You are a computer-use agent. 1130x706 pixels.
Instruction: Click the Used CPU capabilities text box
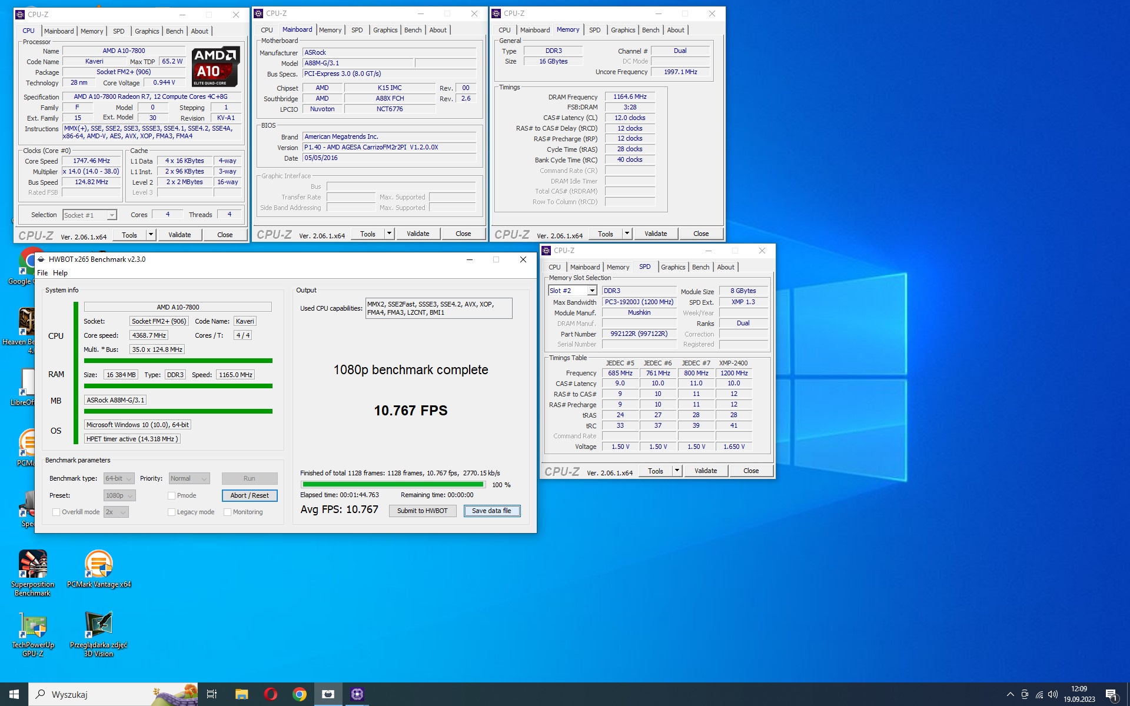point(438,308)
